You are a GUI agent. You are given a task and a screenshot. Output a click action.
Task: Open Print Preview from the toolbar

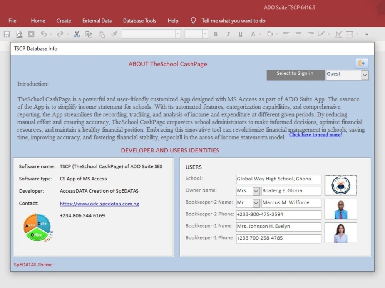(x=19, y=34)
